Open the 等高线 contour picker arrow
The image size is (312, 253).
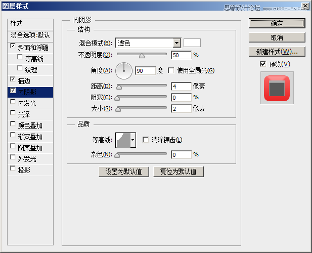point(132,140)
